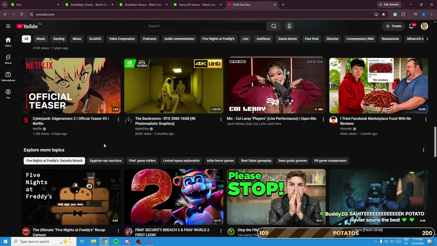Open Shorts from the sidebar
The width and height of the screenshot is (437, 246).
point(8,59)
